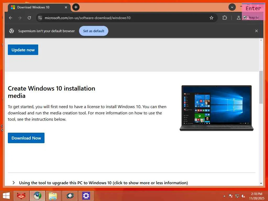Click the Download Now button
Viewport: 268px width, 201px height.
pos(26,138)
